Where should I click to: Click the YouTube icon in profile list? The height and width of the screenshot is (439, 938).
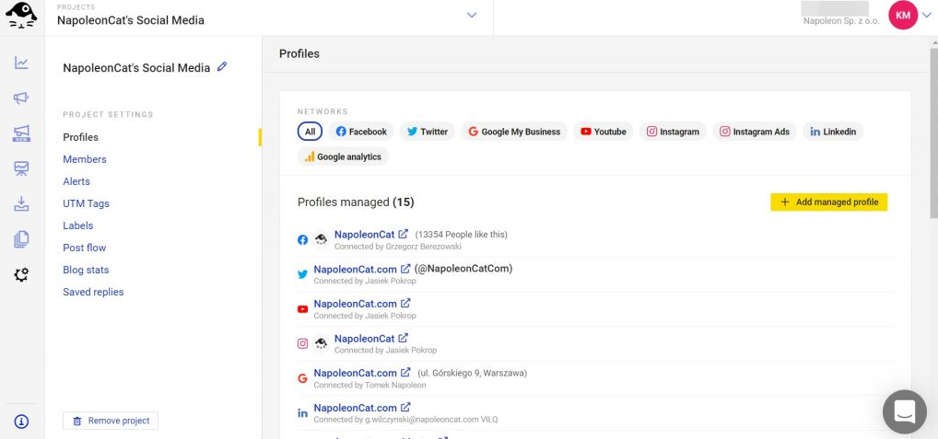pyautogui.click(x=303, y=309)
